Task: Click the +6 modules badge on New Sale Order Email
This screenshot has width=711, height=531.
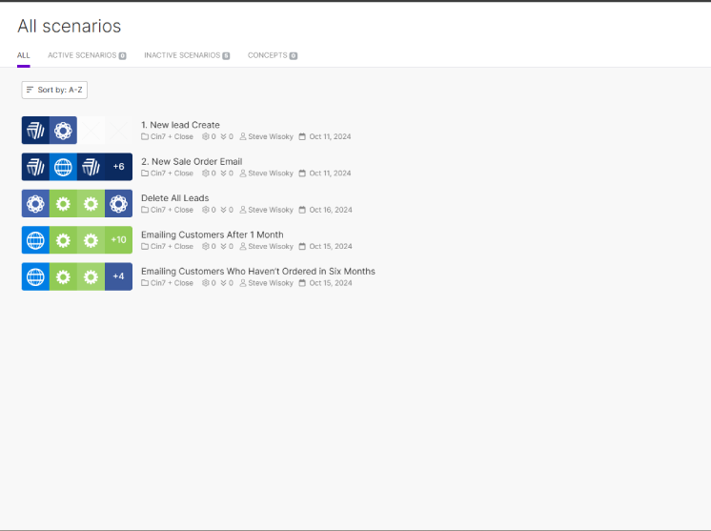Action: pyautogui.click(x=118, y=167)
